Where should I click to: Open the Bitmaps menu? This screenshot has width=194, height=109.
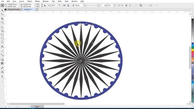pyautogui.click(x=46, y=1)
